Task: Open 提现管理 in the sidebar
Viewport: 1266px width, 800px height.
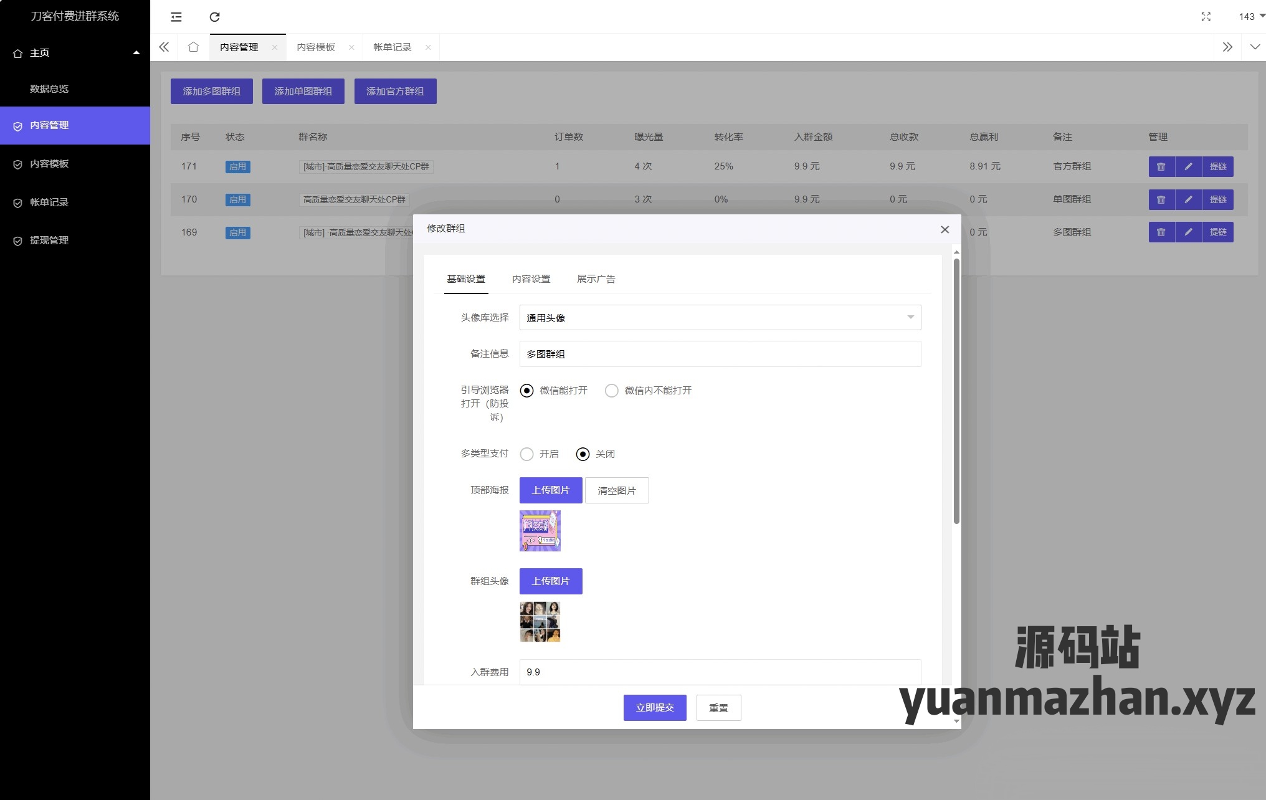Action: pyautogui.click(x=49, y=240)
